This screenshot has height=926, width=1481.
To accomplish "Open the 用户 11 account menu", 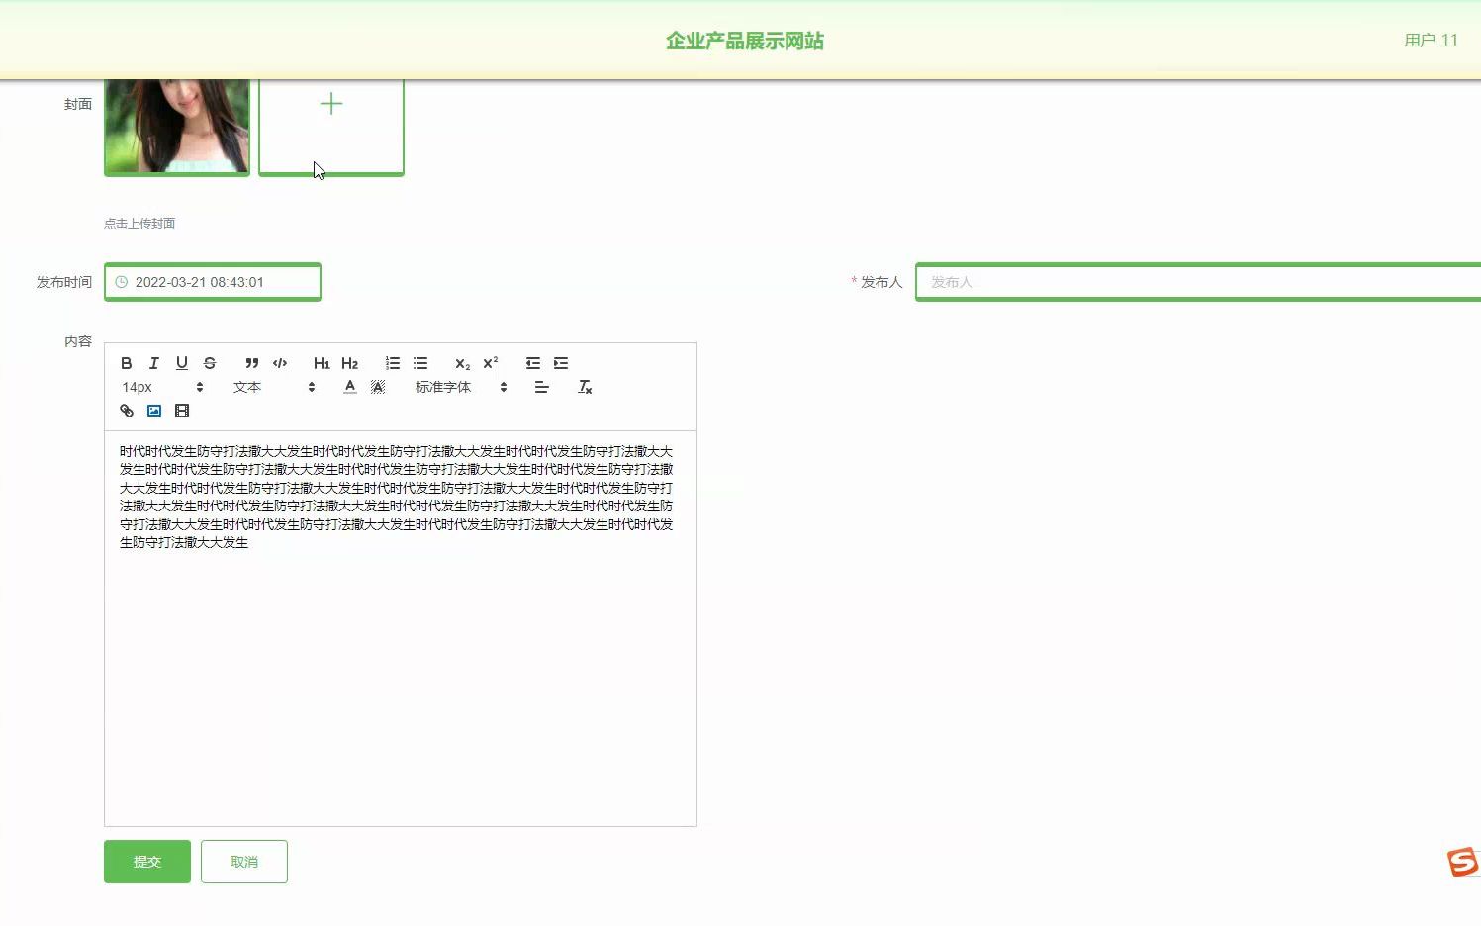I will click(1432, 40).
